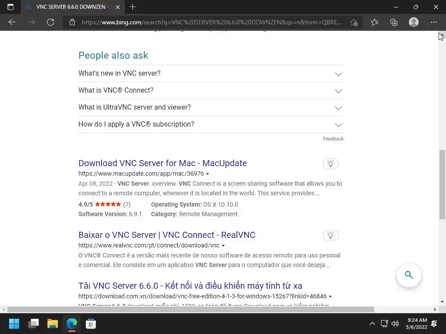This screenshot has height=334, width=446.
Task: Click Software Version: 6.9.1 text
Action: (110, 214)
